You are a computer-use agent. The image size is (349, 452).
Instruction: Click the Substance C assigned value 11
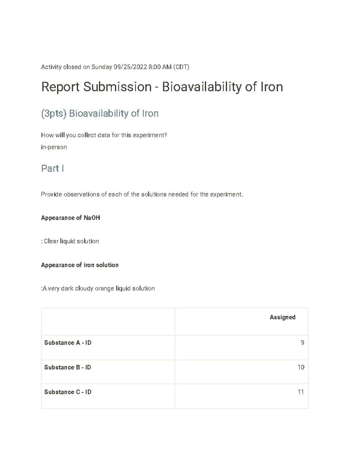pos(301,392)
